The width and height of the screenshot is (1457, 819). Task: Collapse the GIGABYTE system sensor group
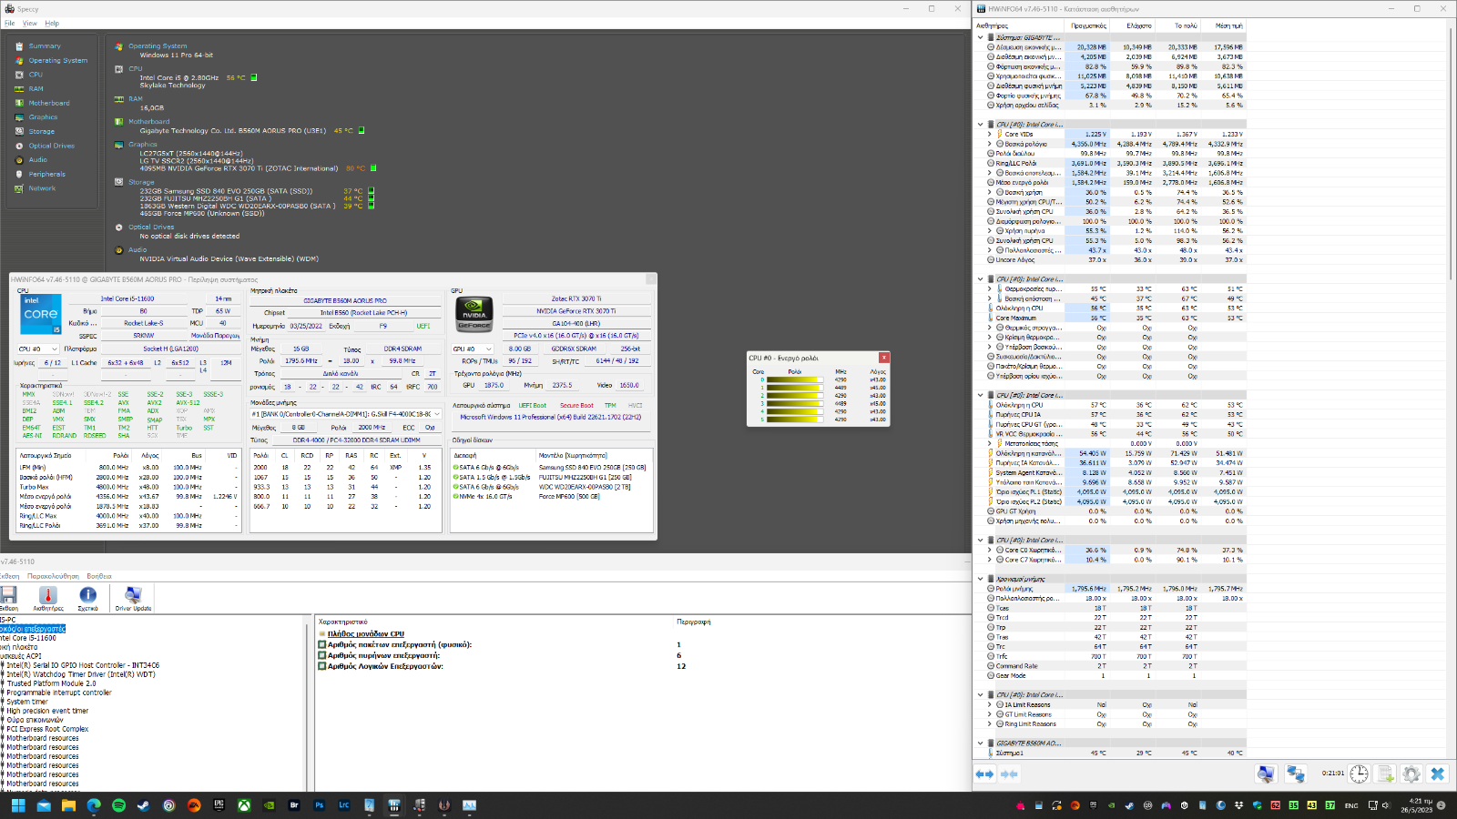[981, 38]
